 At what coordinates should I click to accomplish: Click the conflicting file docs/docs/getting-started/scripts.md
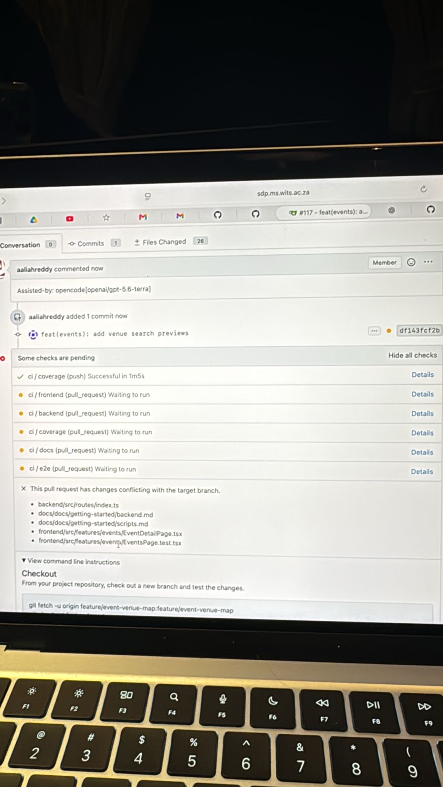coord(93,524)
